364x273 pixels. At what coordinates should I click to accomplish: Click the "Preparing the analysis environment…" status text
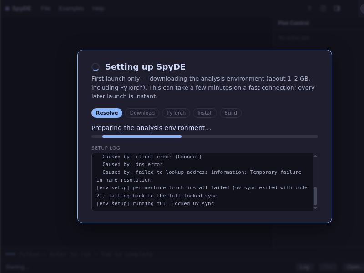click(x=151, y=128)
